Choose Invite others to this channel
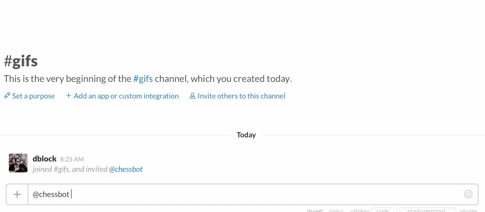485x212 pixels. coord(241,96)
